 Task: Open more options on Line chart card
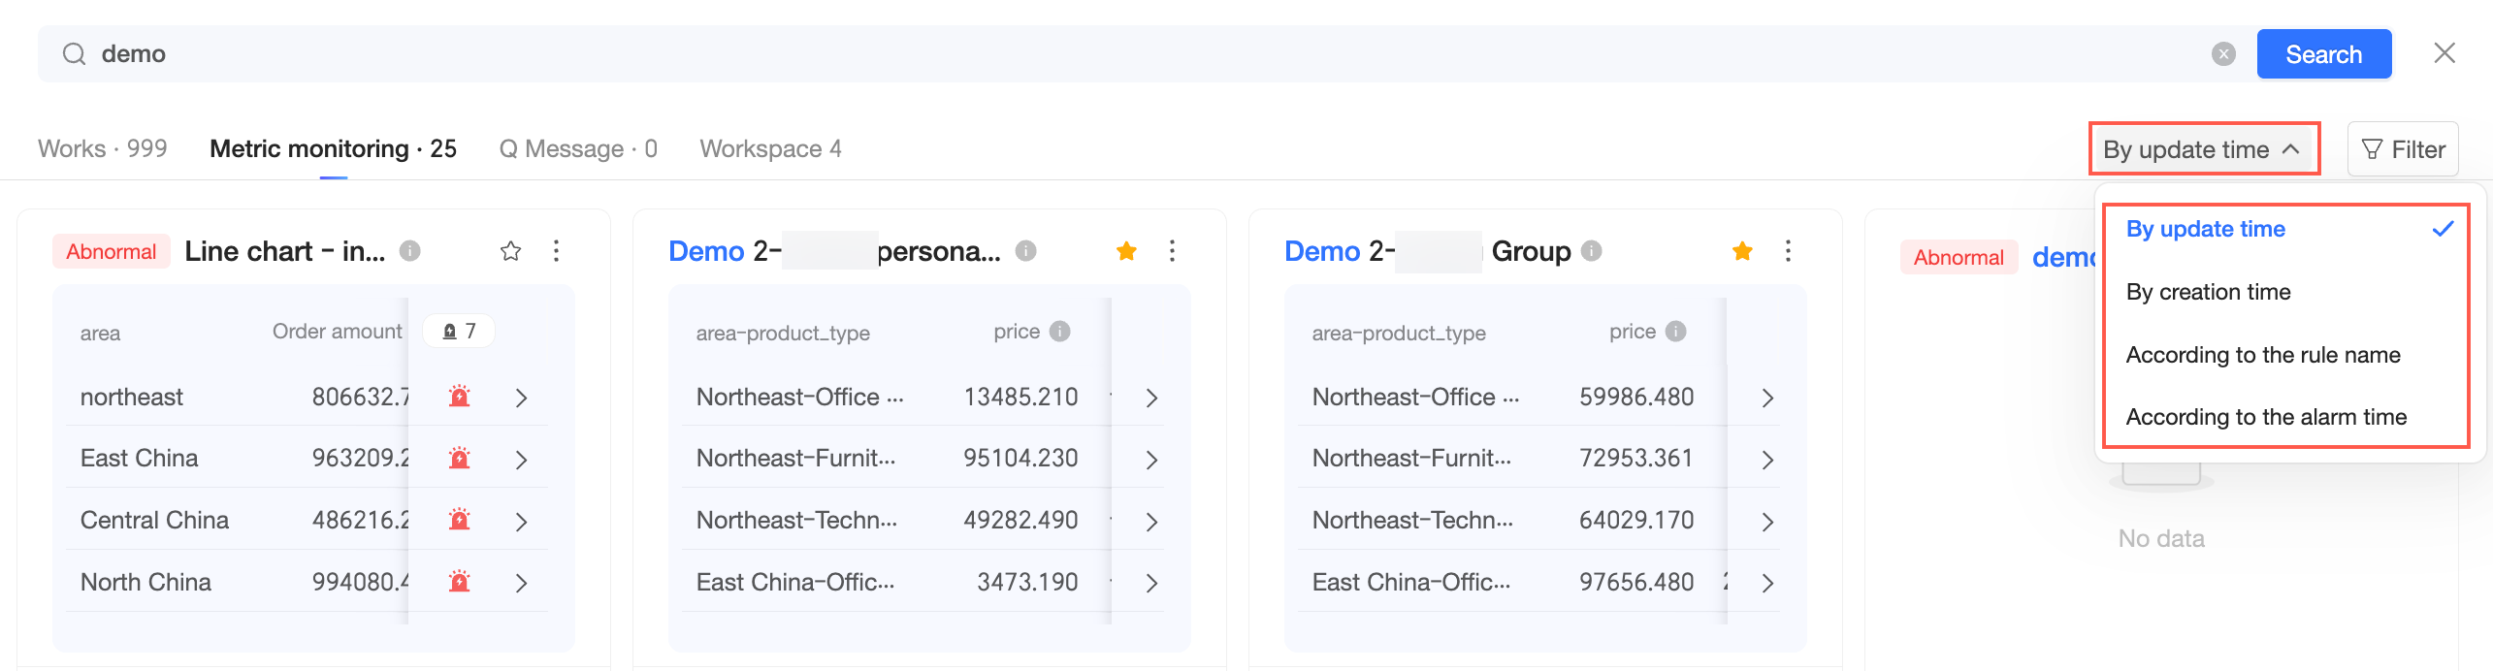556,251
